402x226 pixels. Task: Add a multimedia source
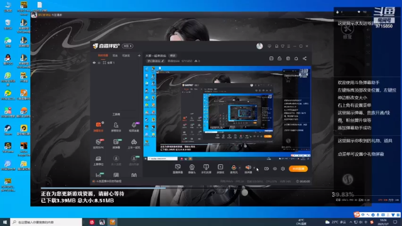220,169
